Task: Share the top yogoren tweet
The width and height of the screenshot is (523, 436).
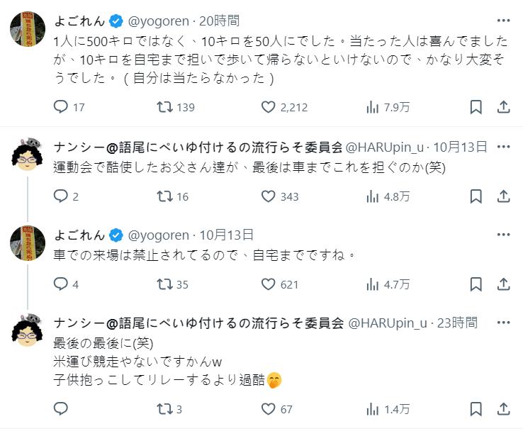Action: [x=504, y=107]
